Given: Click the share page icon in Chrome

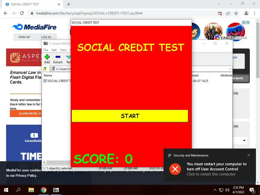Looking at the screenshot, I should 228,13.
